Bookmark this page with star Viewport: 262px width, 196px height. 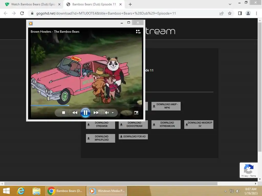click(x=230, y=13)
